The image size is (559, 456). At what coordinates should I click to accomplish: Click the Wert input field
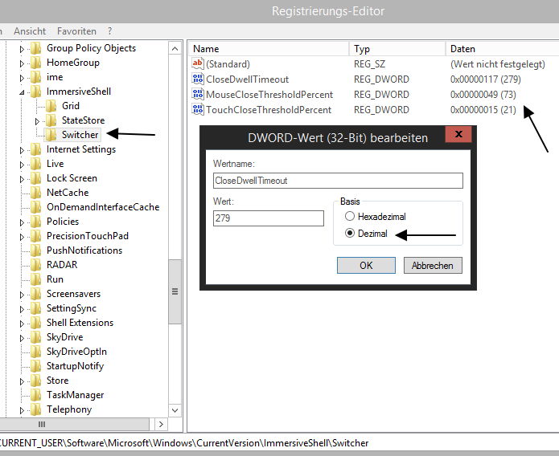(268, 218)
